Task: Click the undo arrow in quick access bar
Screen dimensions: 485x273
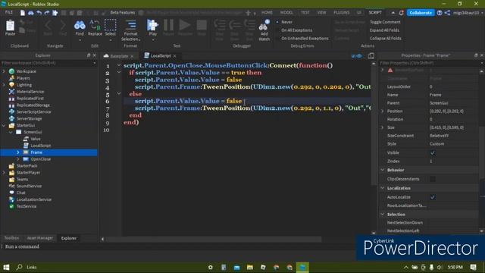Action: coord(39,13)
